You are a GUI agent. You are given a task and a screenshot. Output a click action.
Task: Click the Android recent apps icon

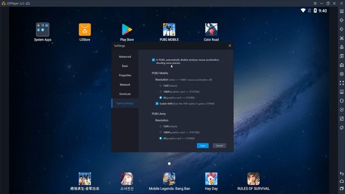point(341,189)
